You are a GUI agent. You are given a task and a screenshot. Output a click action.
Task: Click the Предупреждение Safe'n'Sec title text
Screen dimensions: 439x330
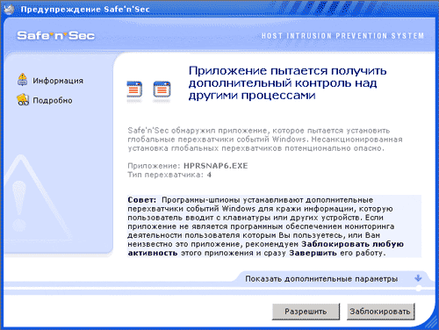tap(85, 10)
